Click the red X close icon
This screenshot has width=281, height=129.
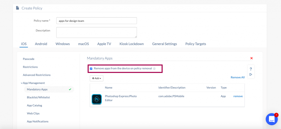point(251,58)
